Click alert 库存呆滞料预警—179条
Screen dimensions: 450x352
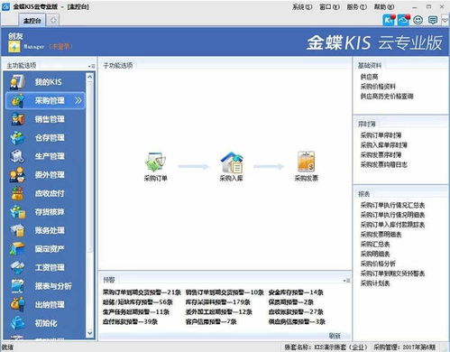click(217, 302)
